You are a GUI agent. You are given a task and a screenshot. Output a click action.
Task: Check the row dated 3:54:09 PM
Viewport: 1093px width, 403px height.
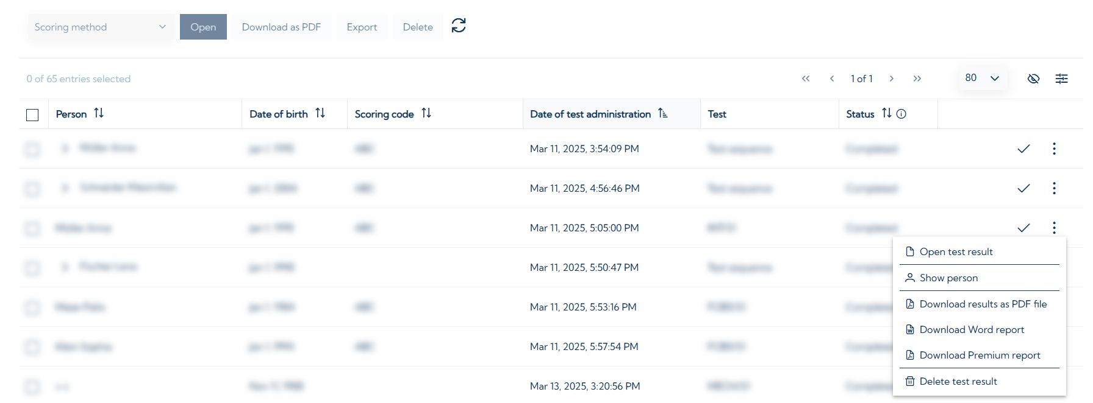point(32,149)
